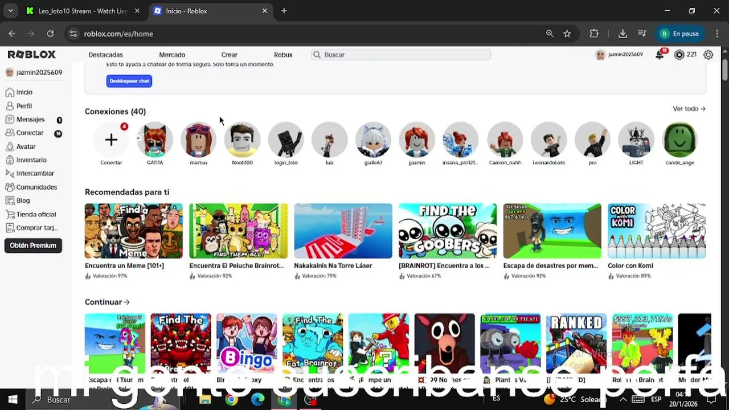Open the Robux menu item
Screen dimensions: 729x410
coord(283,55)
